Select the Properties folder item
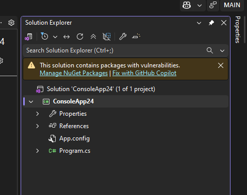This screenshot has width=247, height=195. pyautogui.click(x=73, y=114)
